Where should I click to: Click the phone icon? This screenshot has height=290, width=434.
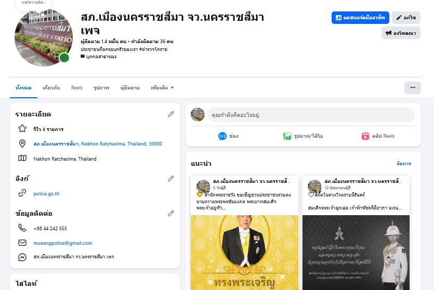22,228
